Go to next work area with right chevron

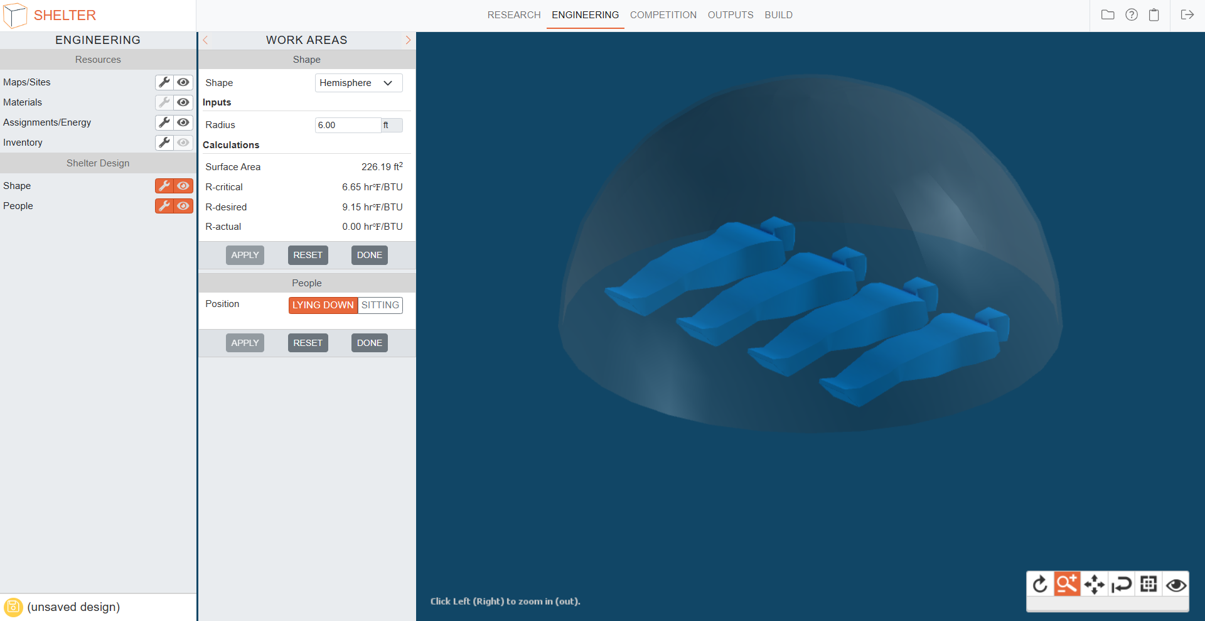(x=408, y=40)
